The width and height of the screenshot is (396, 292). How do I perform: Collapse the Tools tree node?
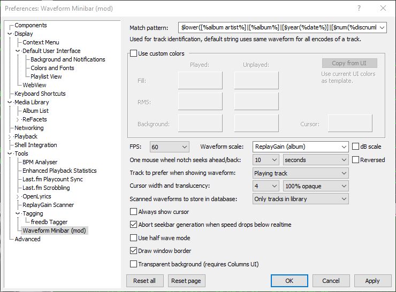tap(10, 153)
